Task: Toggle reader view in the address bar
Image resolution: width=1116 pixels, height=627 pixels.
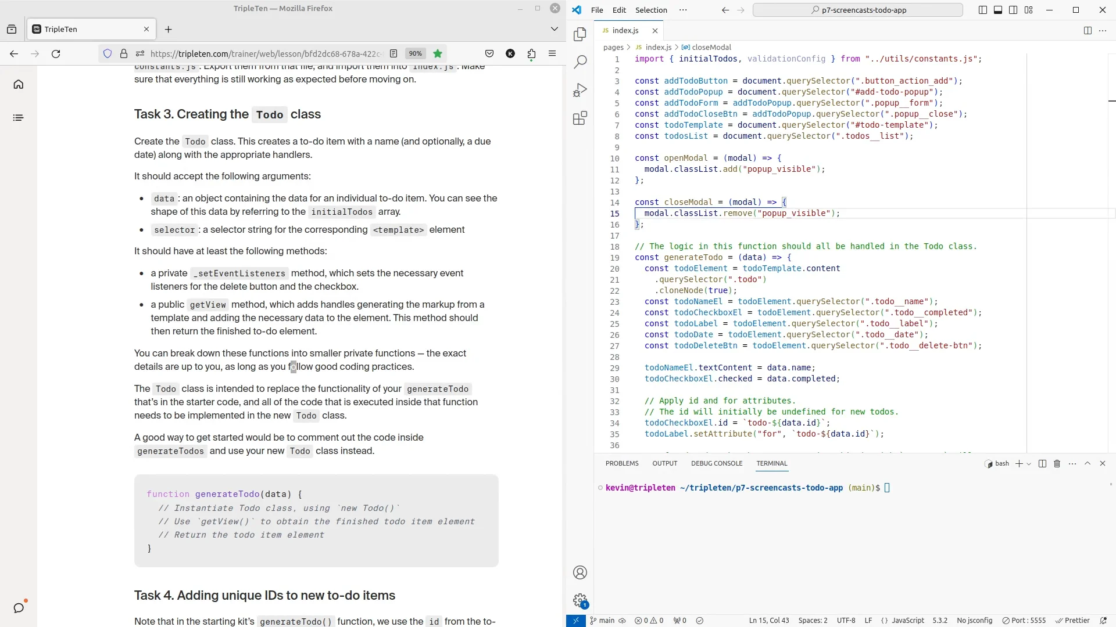Action: point(394,53)
